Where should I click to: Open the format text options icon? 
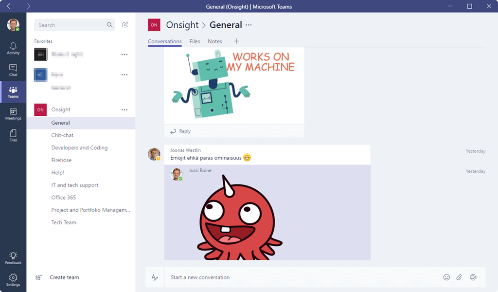[155, 277]
